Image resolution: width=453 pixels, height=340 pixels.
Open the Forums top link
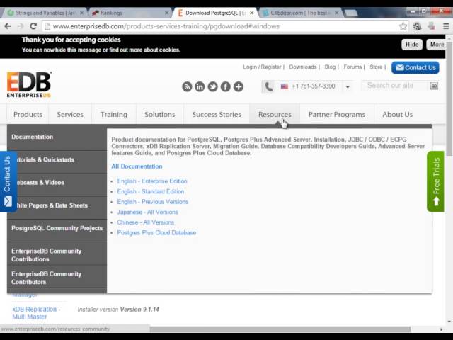pos(352,67)
